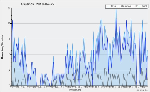Screen dimensions: 150x92
Task: Click the y-axis value 8
Action: tap(10, 39)
